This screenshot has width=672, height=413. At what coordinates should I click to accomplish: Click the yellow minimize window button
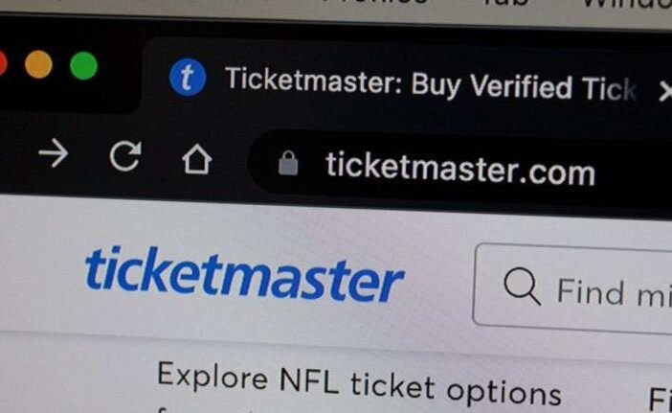(x=38, y=65)
